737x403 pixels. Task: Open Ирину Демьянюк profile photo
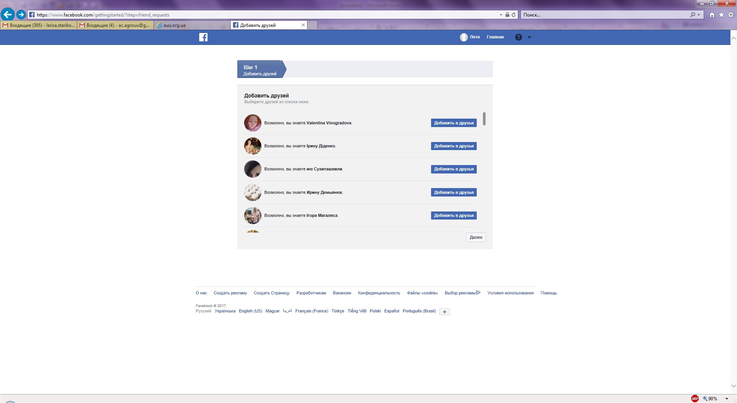click(x=253, y=192)
